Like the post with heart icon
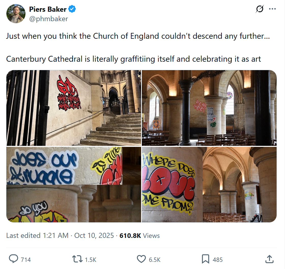 click(141, 259)
